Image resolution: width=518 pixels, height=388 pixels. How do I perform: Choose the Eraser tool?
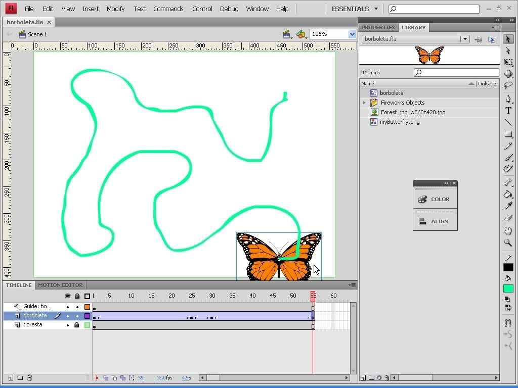[x=508, y=218]
